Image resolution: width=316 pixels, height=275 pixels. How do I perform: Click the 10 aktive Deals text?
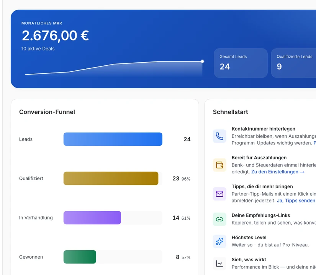tap(38, 49)
